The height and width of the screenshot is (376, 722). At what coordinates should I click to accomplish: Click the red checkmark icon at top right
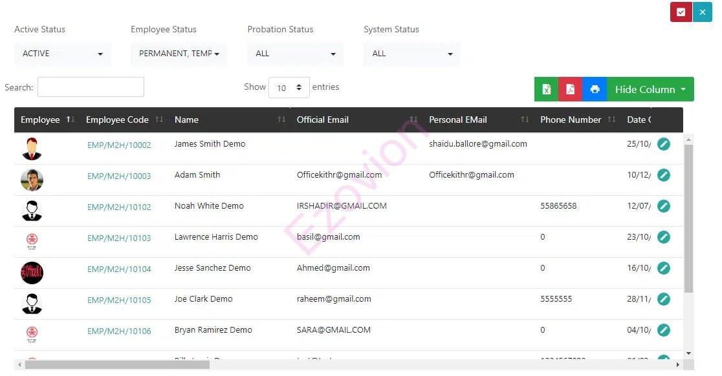point(681,12)
